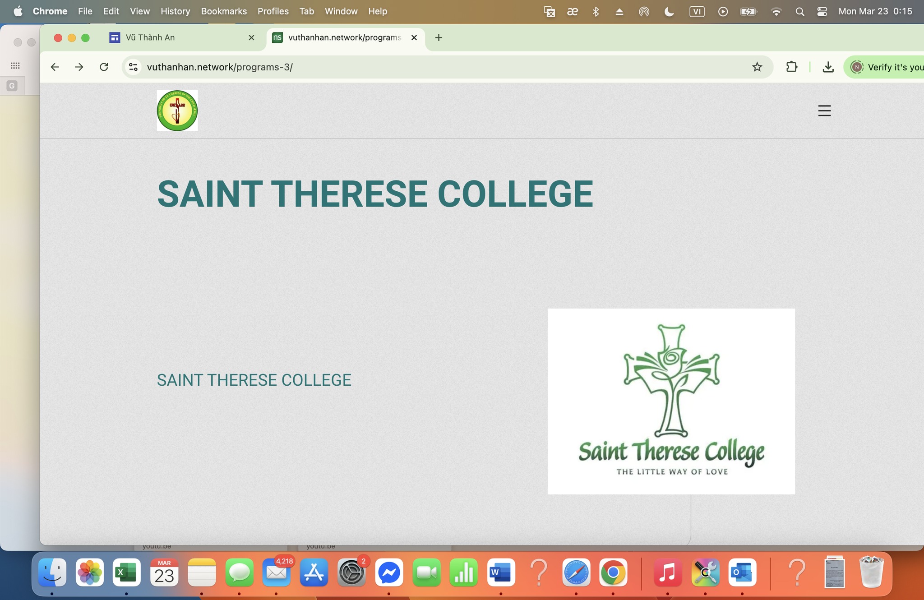Close the Vũ Thành An tab

pos(252,37)
